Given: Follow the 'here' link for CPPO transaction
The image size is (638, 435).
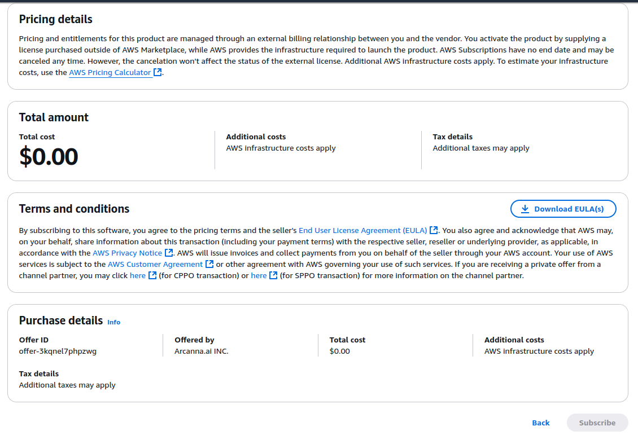Looking at the screenshot, I should tap(138, 276).
